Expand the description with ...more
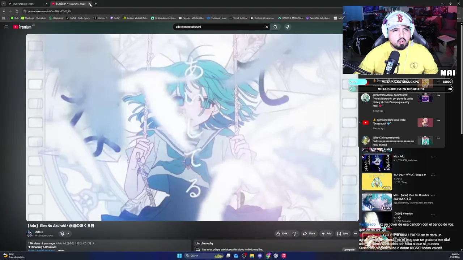Image resolution: width=463 pixels, height=260 pixels. [x=60, y=251]
